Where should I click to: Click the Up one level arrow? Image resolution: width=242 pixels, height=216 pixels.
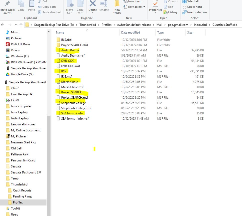pyautogui.click(x=21, y=25)
